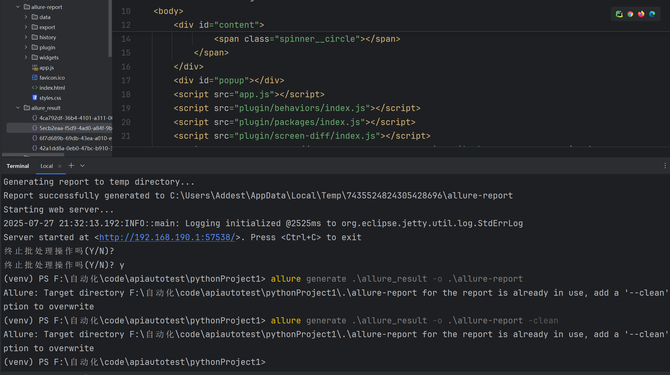Viewport: 670px width, 375px height.
Task: Open terminal options three-dot menu
Action: click(x=665, y=166)
